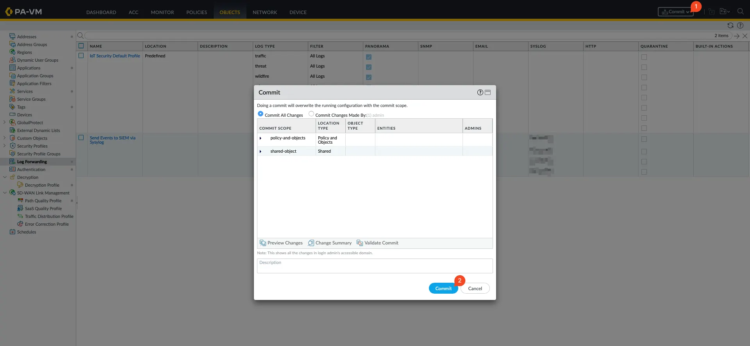Collapse the SD-WAN Link Management tree node
This screenshot has width=750, height=346.
(x=5, y=193)
